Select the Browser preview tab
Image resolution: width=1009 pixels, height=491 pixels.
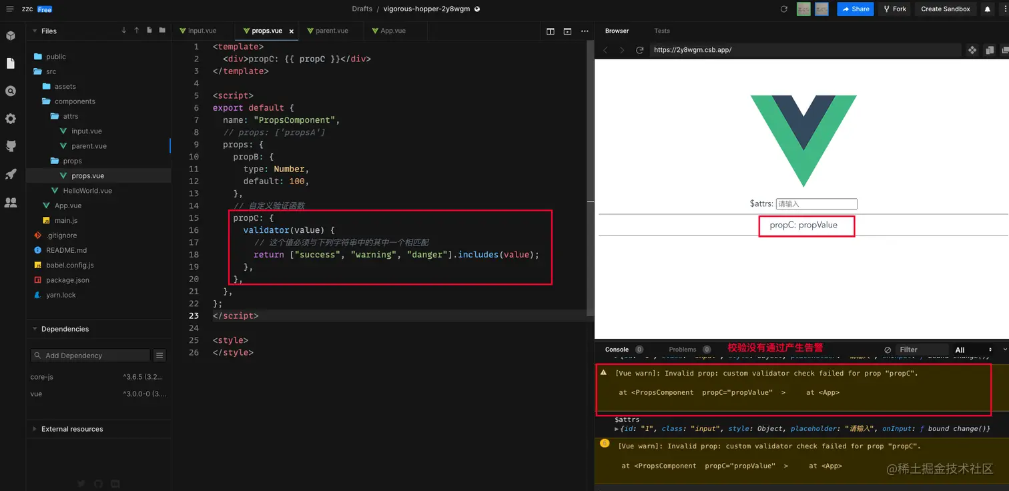[617, 31]
